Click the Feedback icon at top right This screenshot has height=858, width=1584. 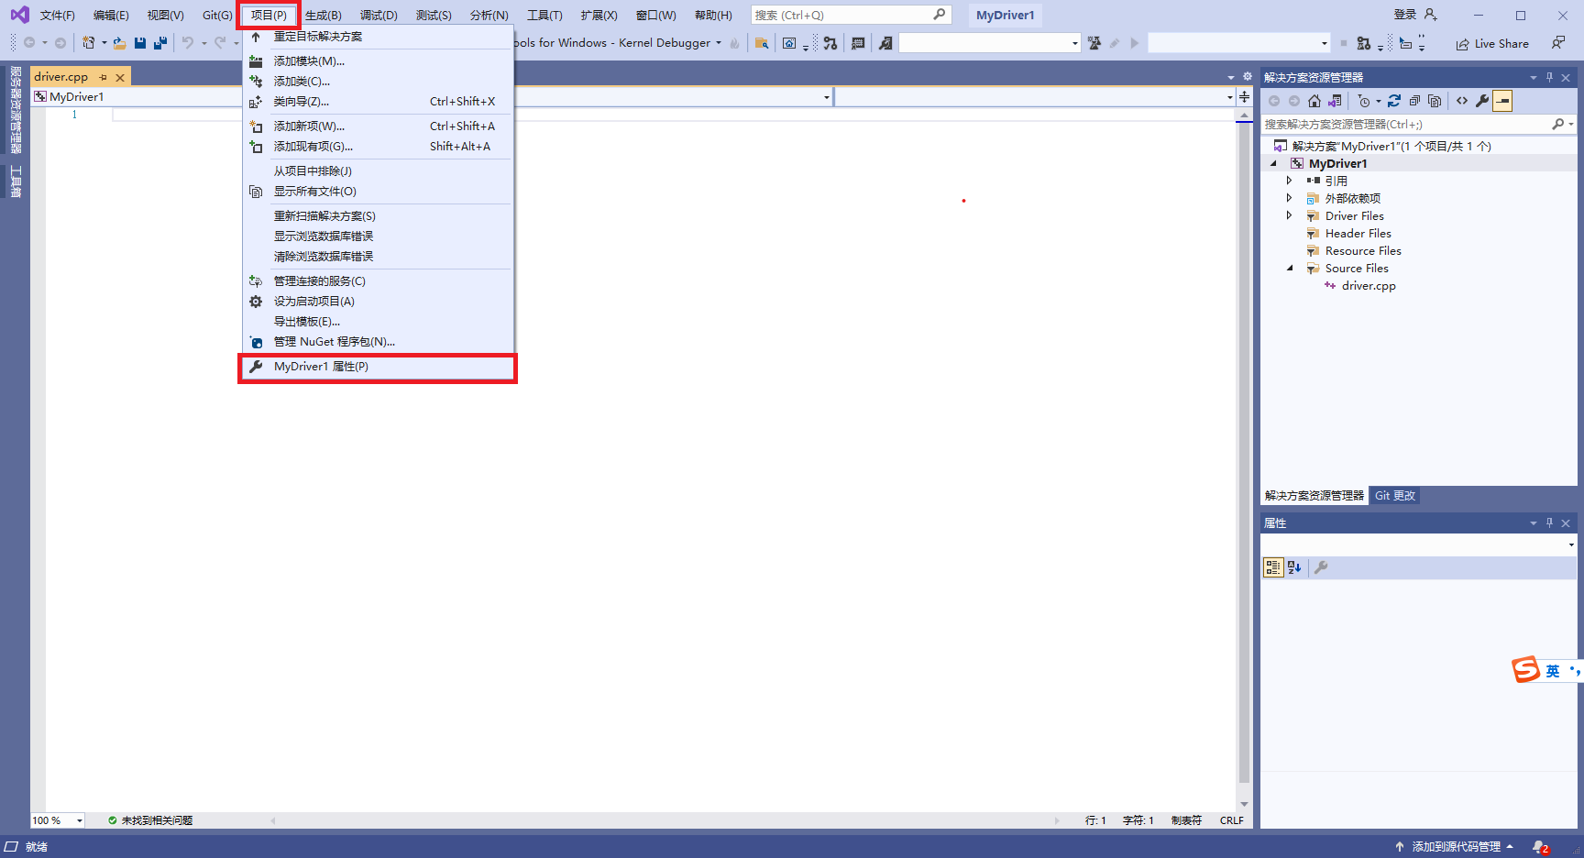pyautogui.click(x=1558, y=43)
